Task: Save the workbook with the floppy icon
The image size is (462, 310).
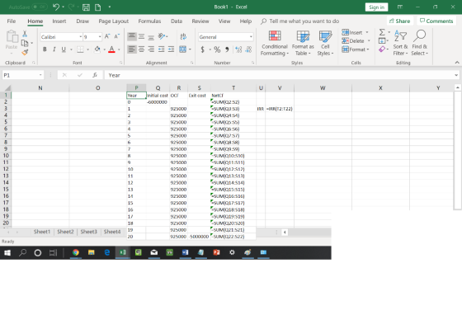Action: 86,7
